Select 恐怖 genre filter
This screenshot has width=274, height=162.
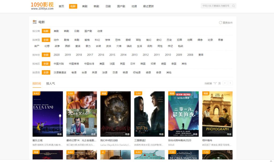tap(118, 40)
